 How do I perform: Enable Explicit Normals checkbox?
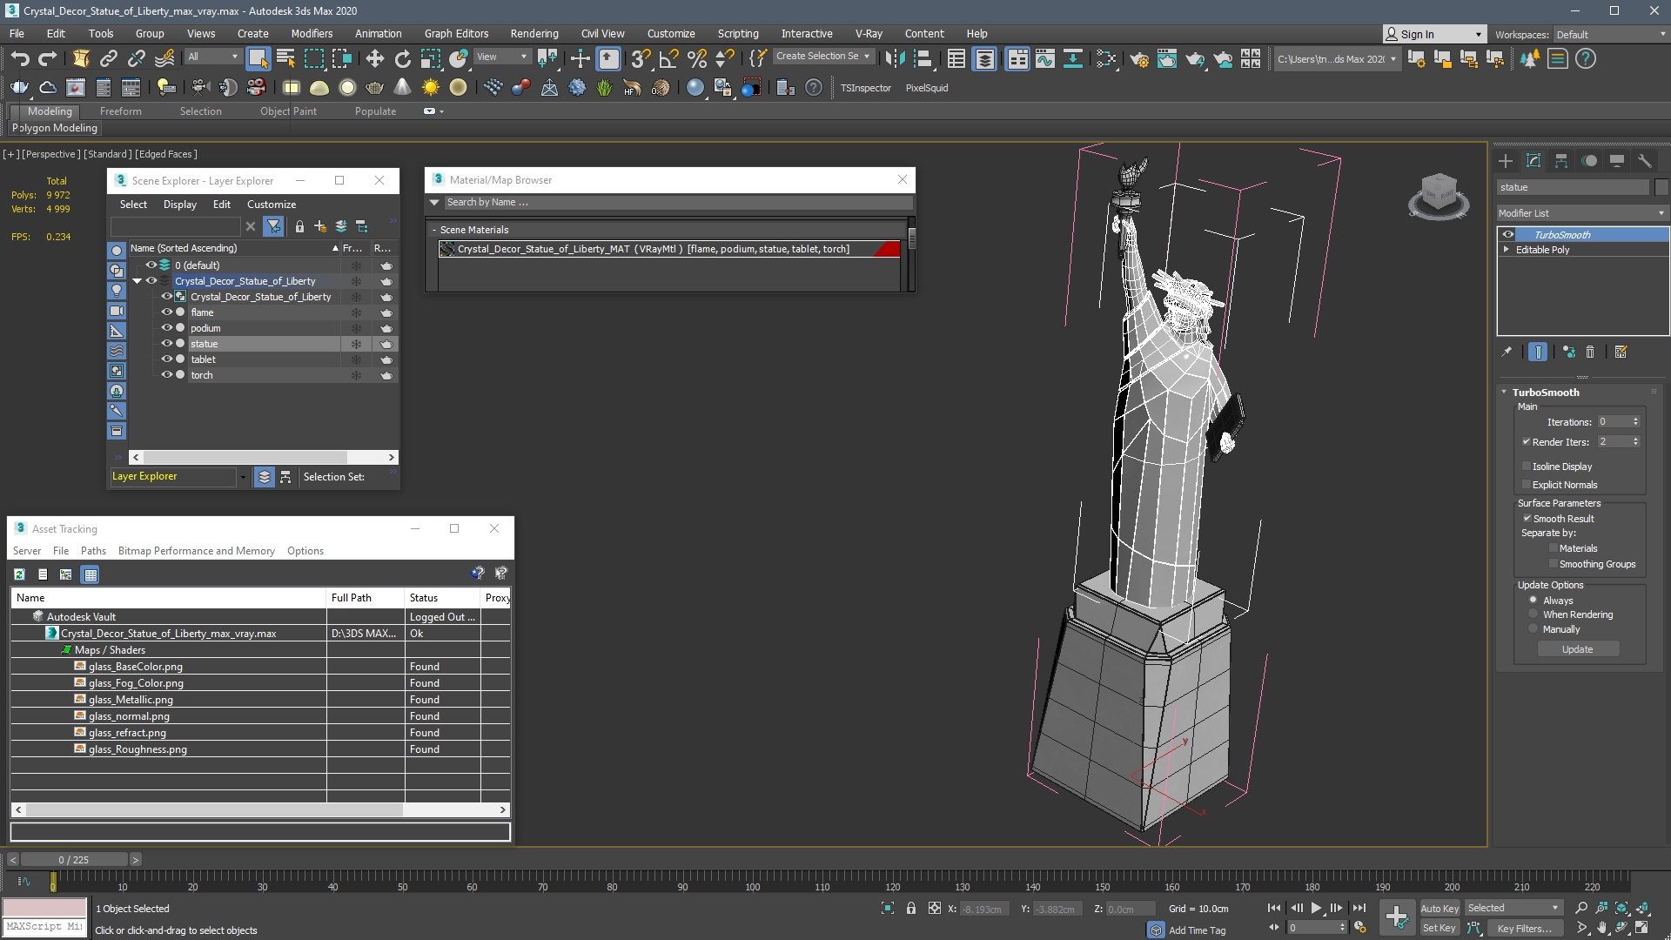tap(1526, 485)
